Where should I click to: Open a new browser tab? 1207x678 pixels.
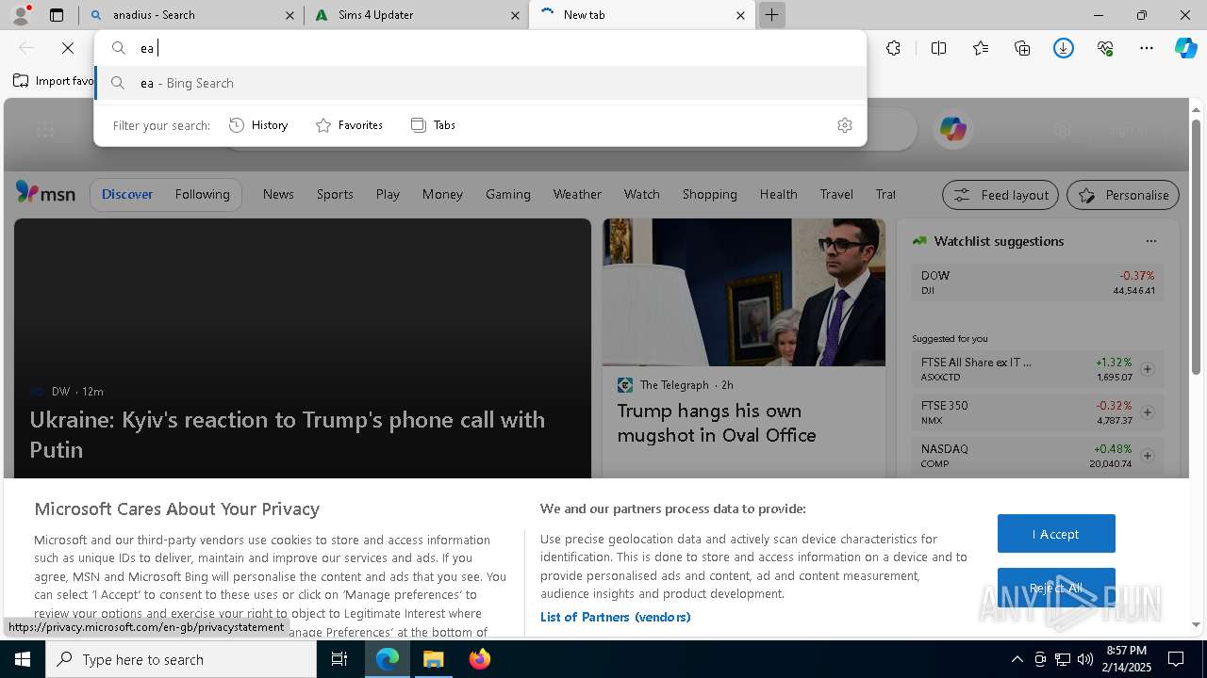pos(771,15)
